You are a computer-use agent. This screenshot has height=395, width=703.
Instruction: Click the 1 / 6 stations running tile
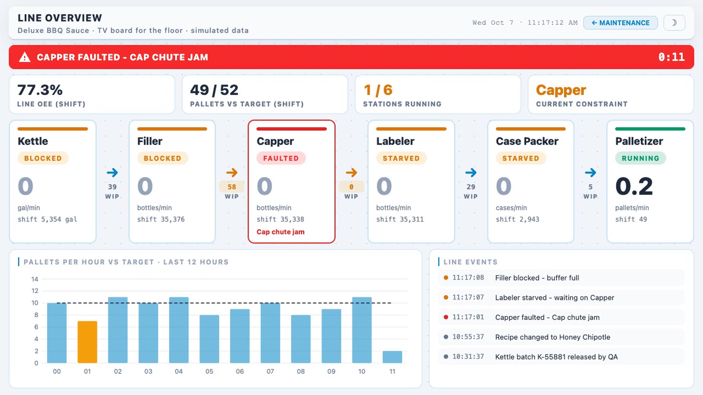[438, 94]
